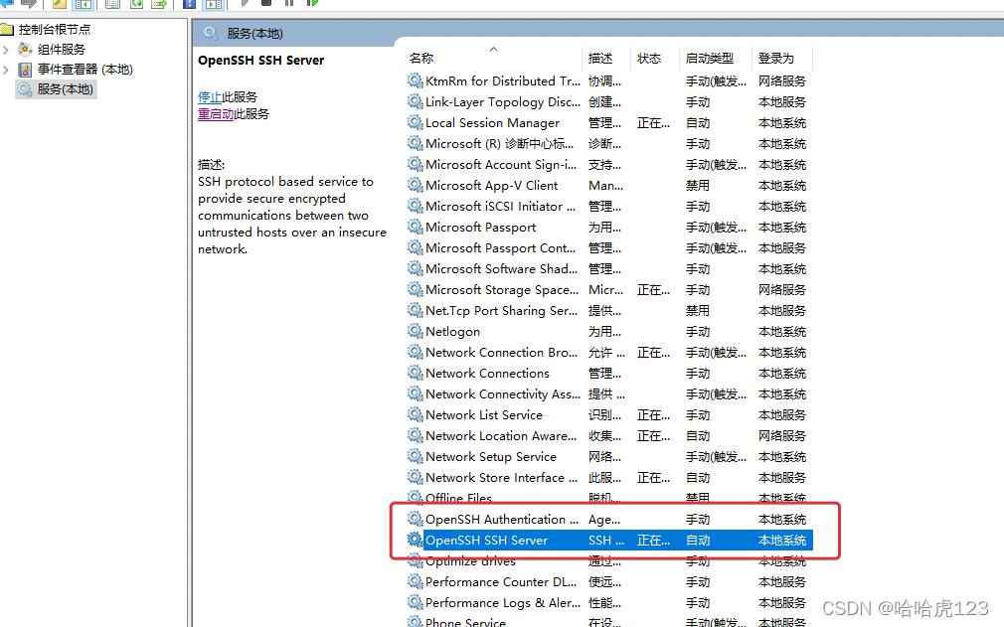Expand the 组件服务 tree node chevron

click(6, 50)
